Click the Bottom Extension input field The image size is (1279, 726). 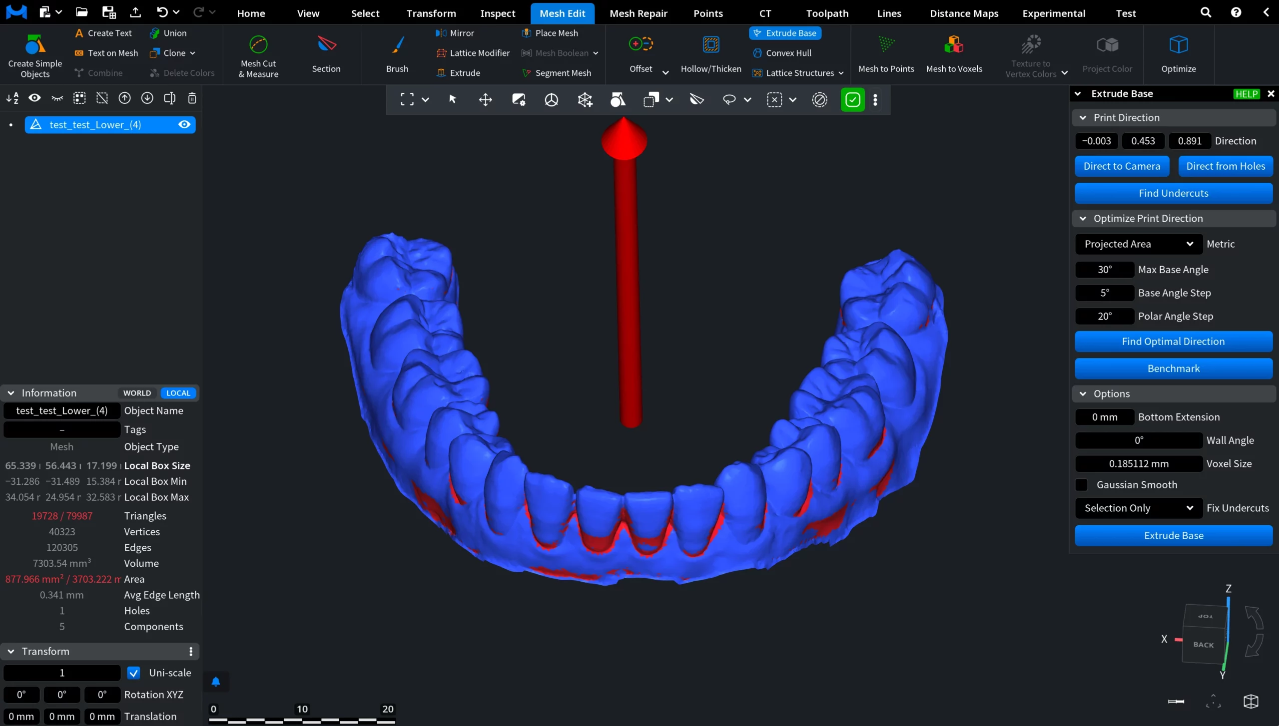click(x=1105, y=417)
